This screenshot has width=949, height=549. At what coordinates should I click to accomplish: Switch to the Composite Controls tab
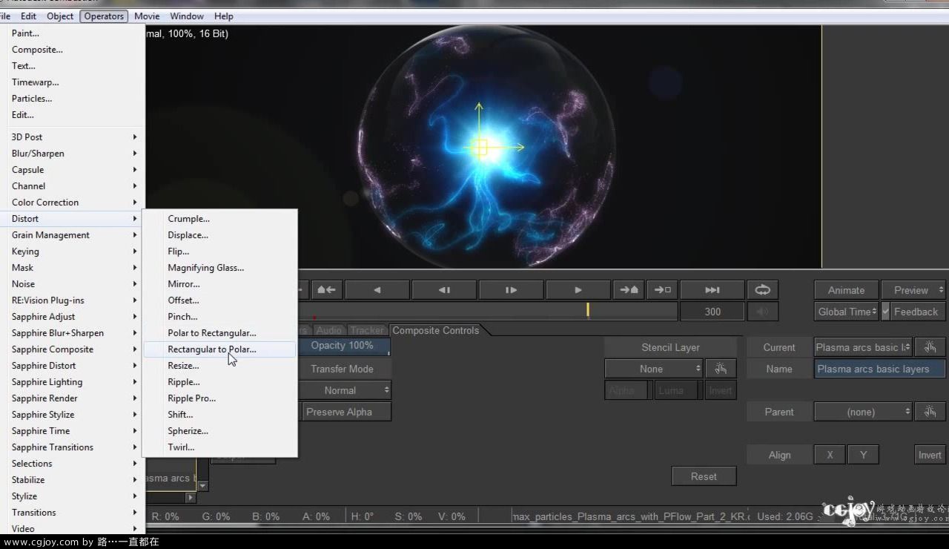pyautogui.click(x=436, y=330)
